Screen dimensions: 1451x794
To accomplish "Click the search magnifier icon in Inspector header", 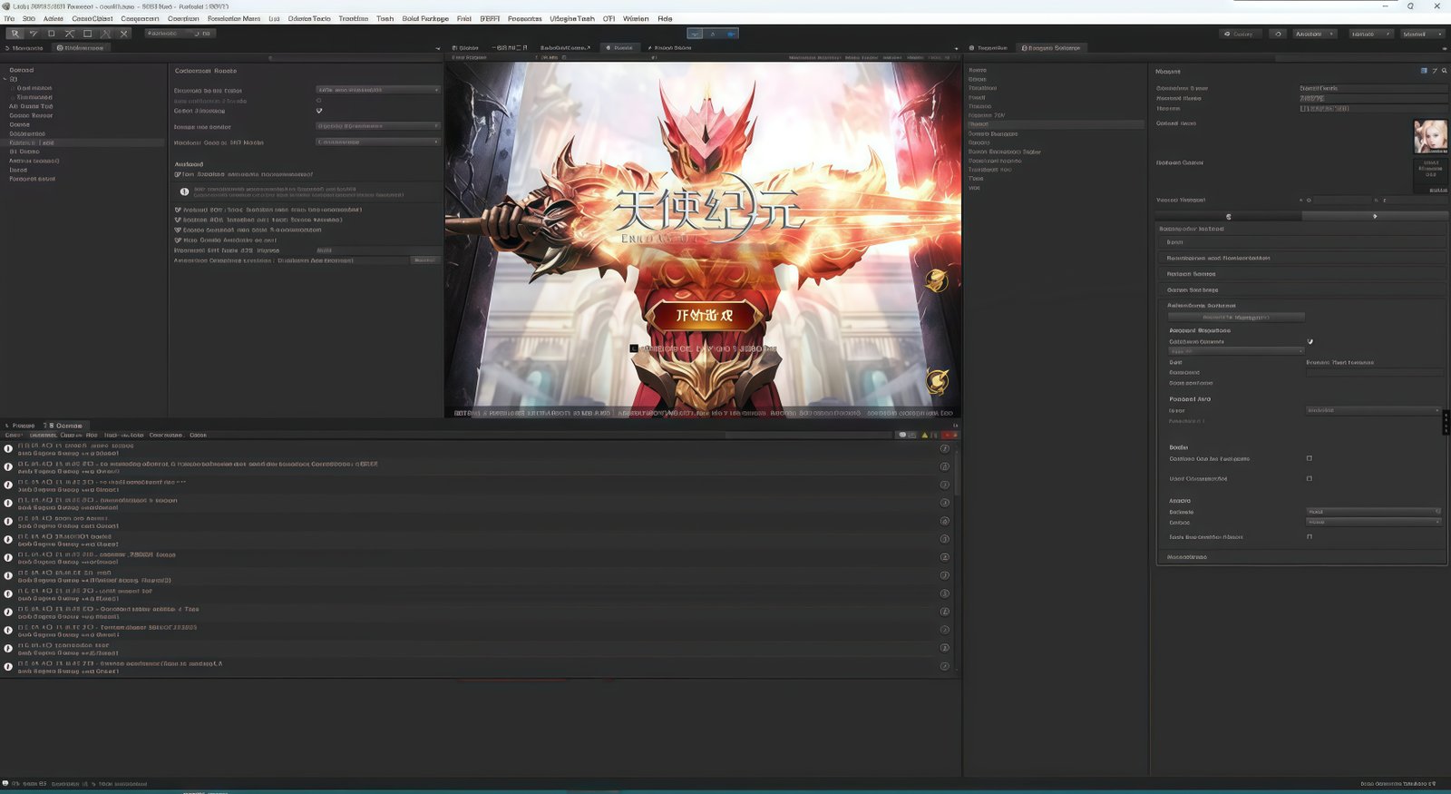I will click(1445, 71).
